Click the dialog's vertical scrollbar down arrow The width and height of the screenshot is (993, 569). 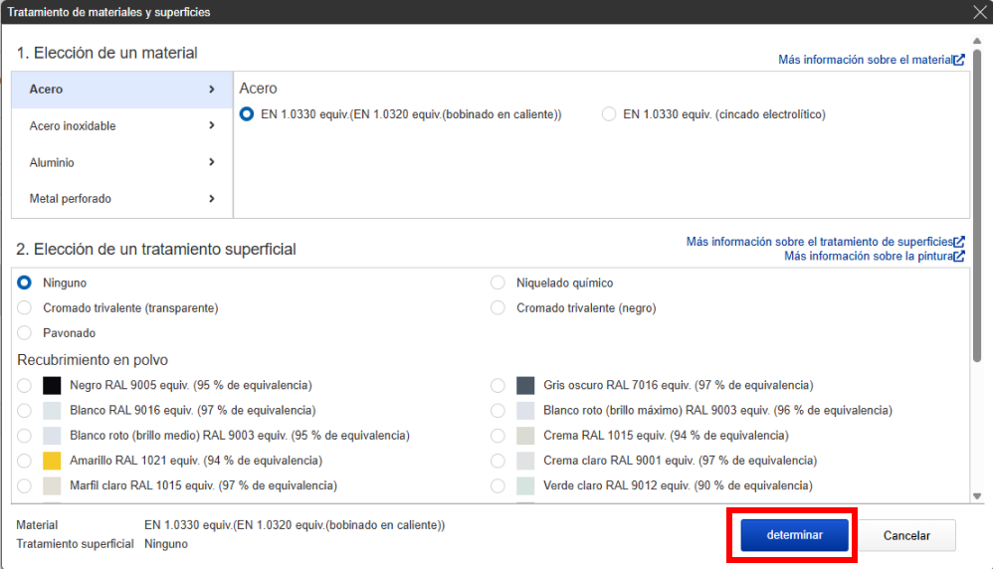(x=977, y=495)
